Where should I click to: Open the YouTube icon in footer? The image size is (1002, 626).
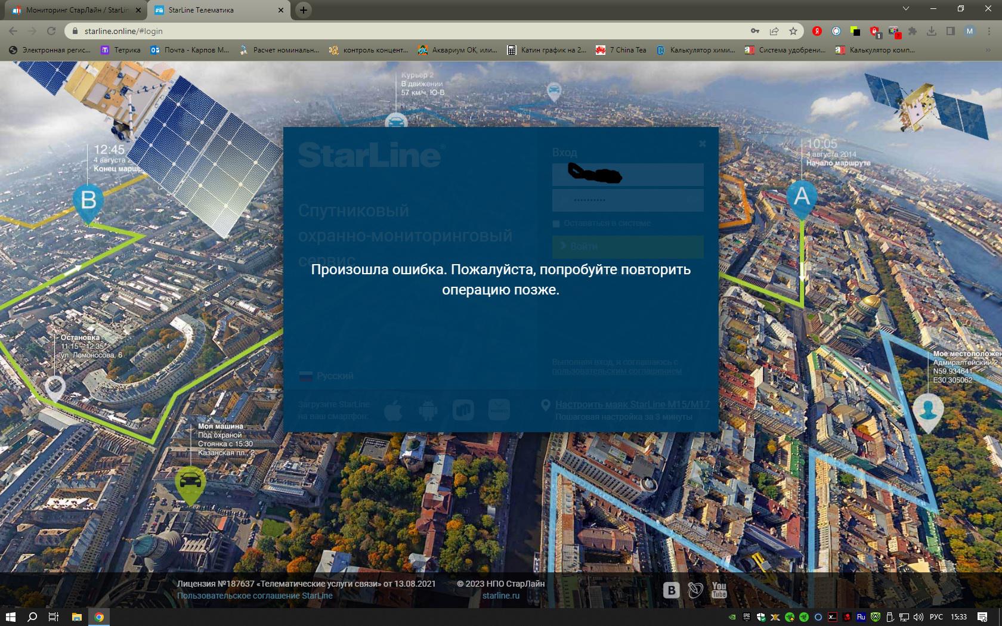[x=719, y=590]
